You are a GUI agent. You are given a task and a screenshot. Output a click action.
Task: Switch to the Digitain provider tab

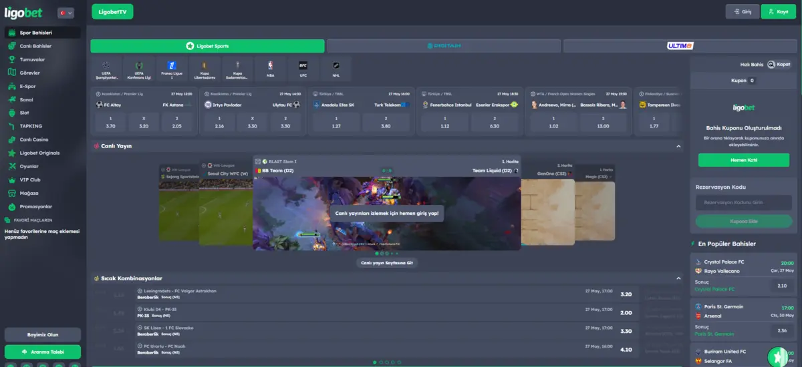(x=444, y=46)
